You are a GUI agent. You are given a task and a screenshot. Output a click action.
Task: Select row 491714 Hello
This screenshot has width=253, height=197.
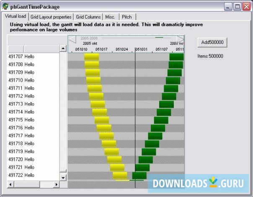coord(33,112)
